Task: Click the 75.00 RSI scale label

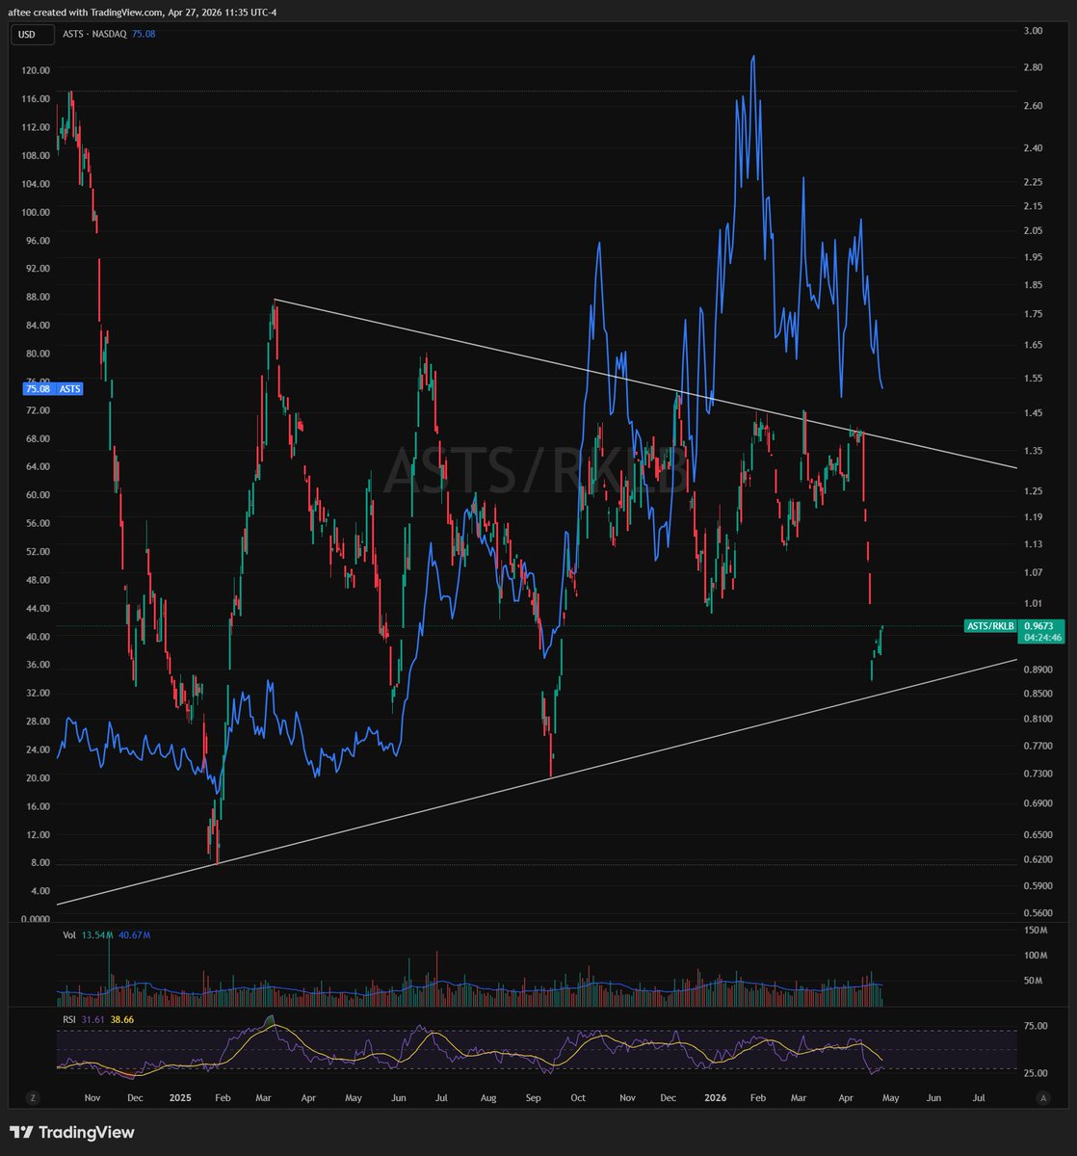Action: (x=1036, y=1027)
